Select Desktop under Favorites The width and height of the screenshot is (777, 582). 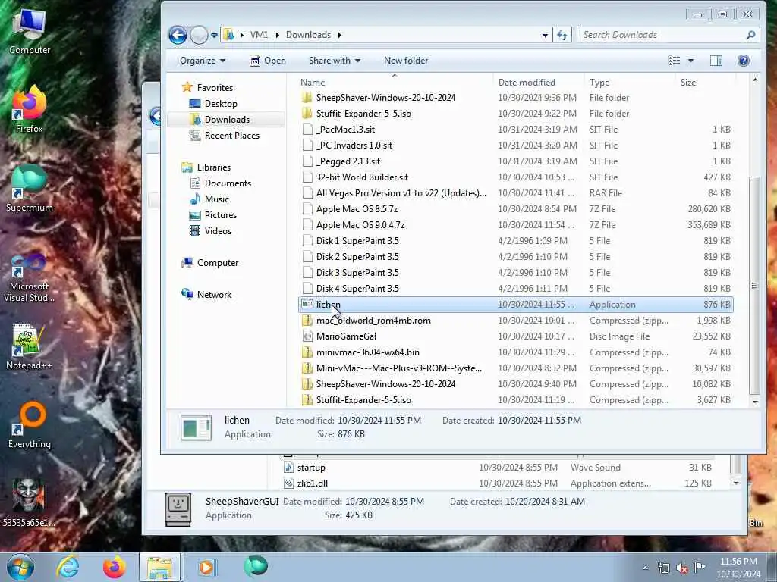(213, 103)
